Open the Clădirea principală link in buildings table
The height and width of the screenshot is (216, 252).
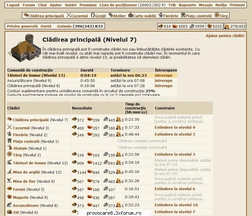tap(31, 120)
